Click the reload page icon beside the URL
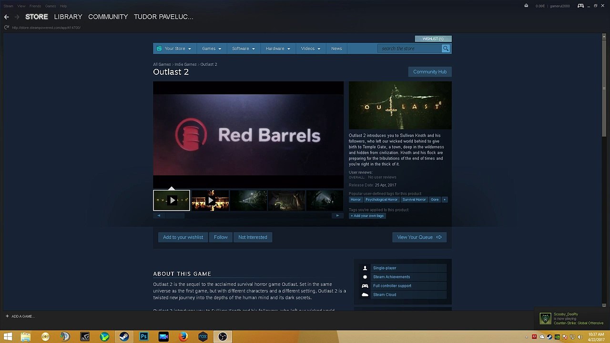The image size is (610, 343). (x=7, y=27)
